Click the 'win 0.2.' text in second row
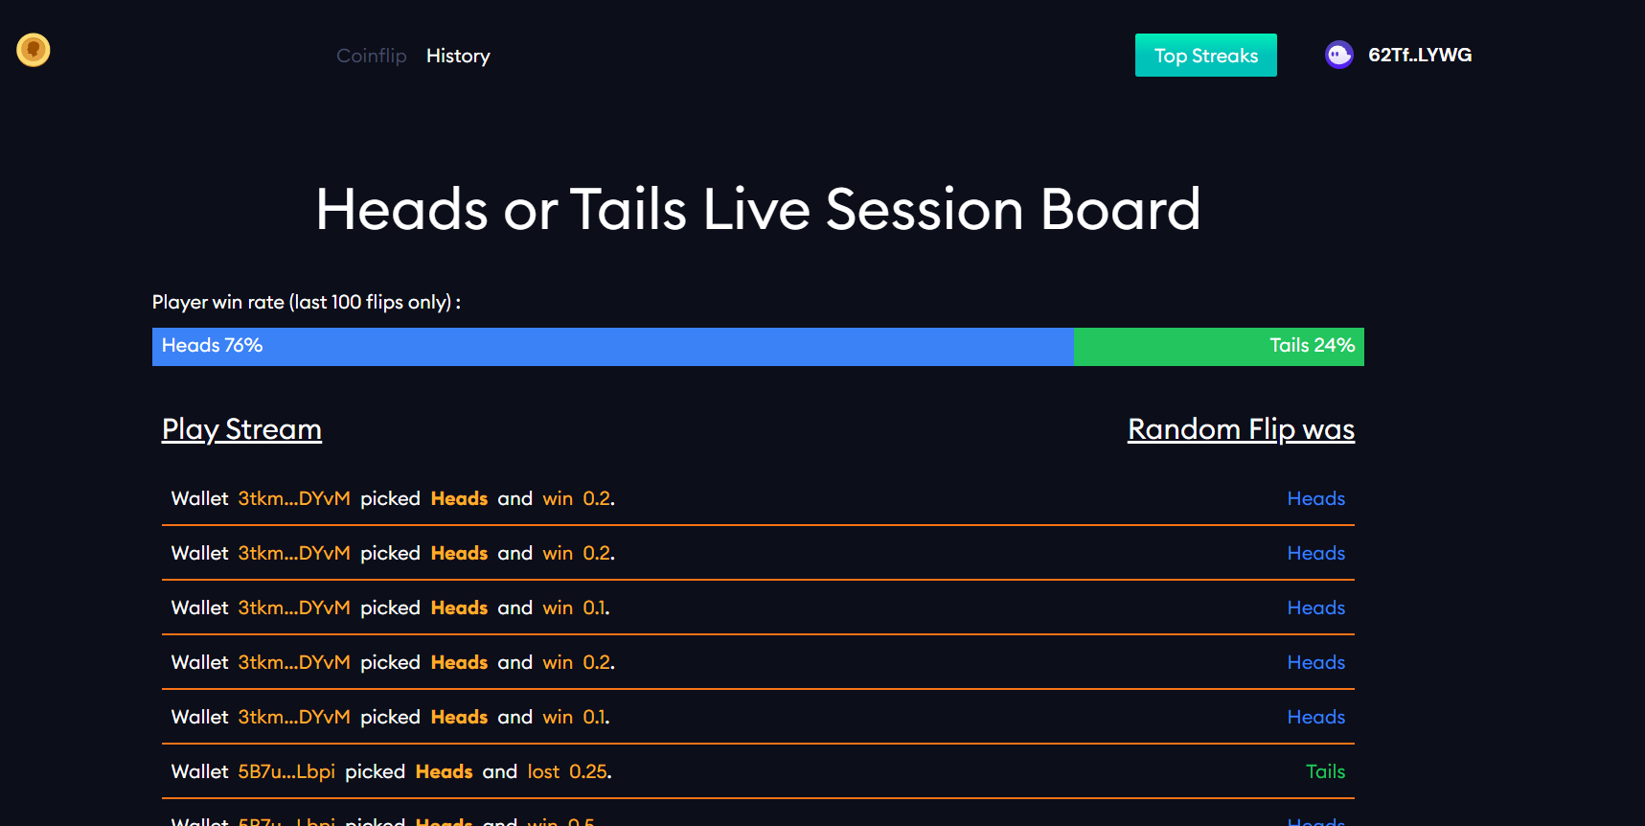The height and width of the screenshot is (826, 1645). click(579, 553)
